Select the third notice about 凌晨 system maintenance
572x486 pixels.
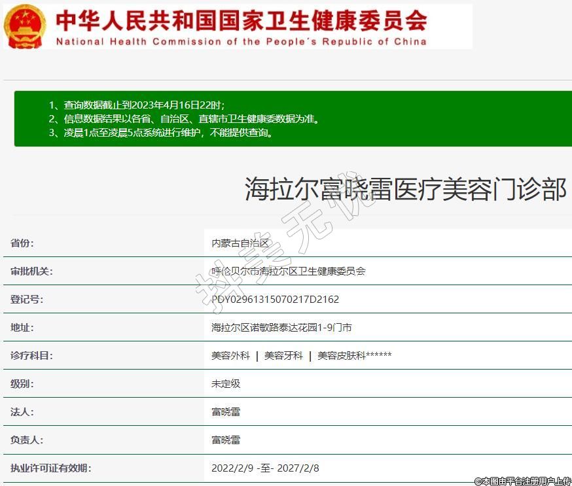coord(160,132)
